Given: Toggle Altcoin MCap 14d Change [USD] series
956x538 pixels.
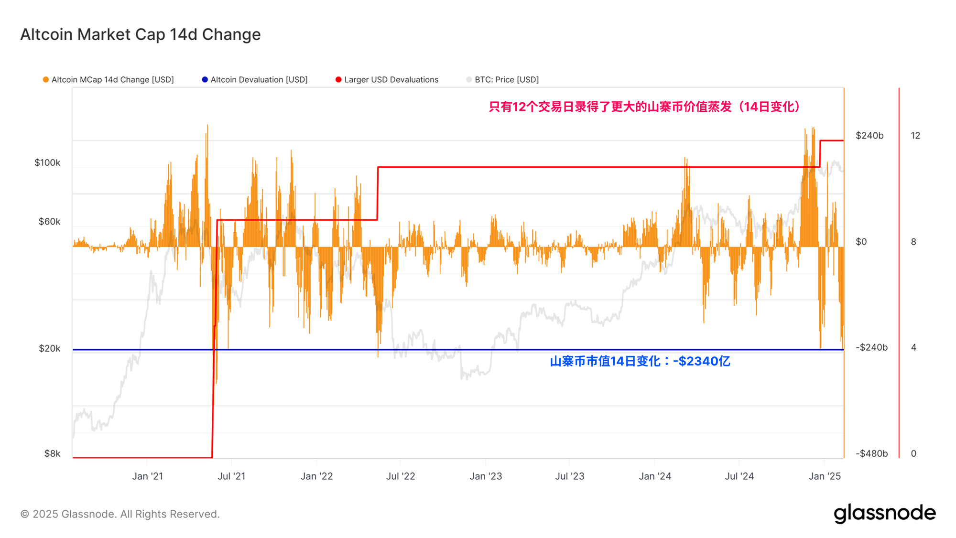Looking at the screenshot, I should pyautogui.click(x=112, y=80).
